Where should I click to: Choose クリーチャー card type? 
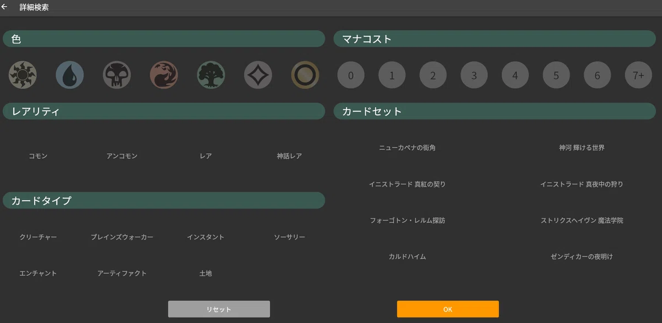pyautogui.click(x=38, y=237)
